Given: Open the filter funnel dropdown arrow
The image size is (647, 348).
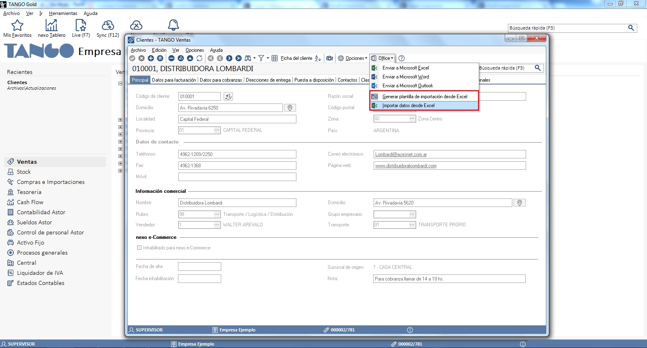Looking at the screenshot, I should 268,58.
